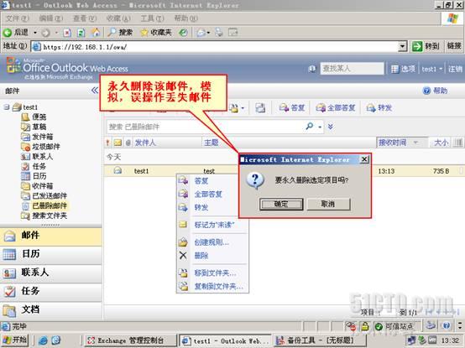Viewport: 465px width, 348px height.
Task: Switch to 文档 documents module
Action: click(x=50, y=310)
